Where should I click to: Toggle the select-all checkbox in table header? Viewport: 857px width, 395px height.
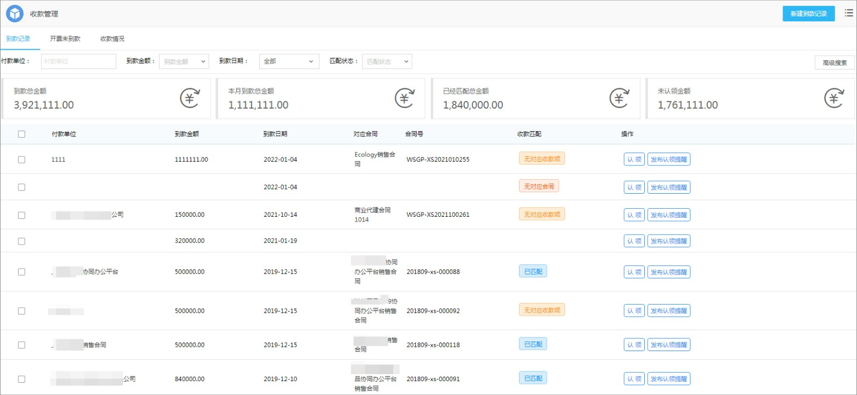[21, 134]
